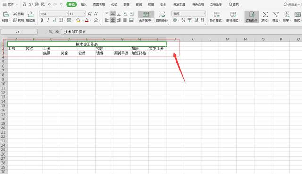Open the Filter (筛选) funnel tool
Viewport: 302px width, 174px height.
pos(276,15)
